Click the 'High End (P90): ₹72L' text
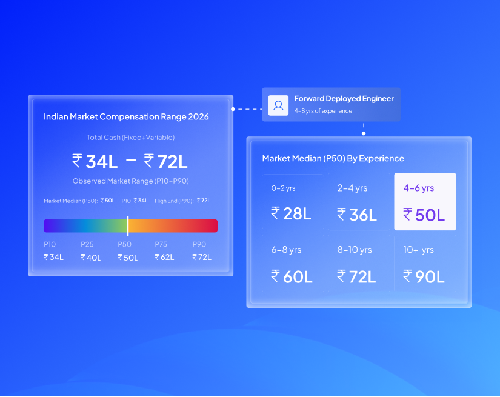This screenshot has height=397, width=500. pos(182,201)
